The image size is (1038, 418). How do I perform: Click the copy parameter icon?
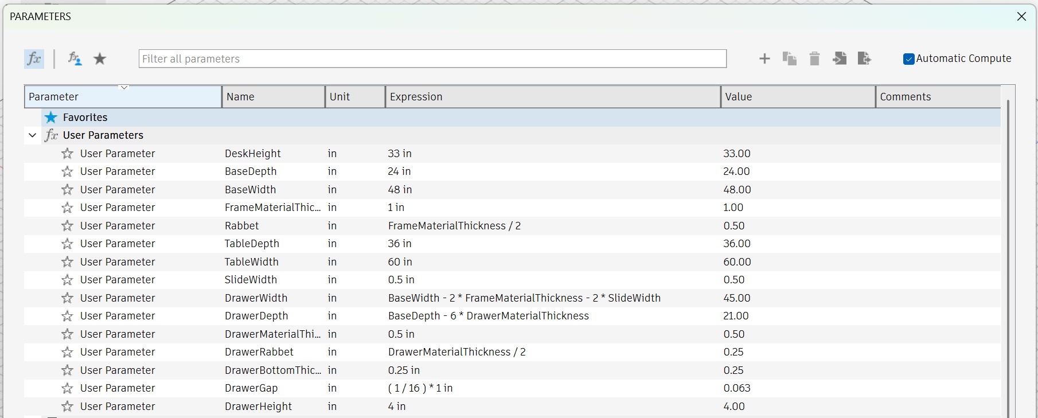click(789, 58)
